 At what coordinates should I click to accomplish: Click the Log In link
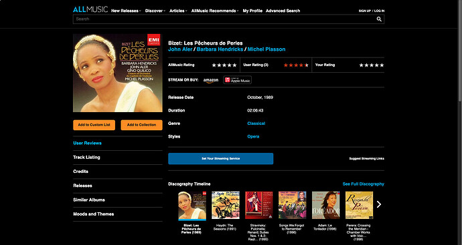pyautogui.click(x=379, y=11)
